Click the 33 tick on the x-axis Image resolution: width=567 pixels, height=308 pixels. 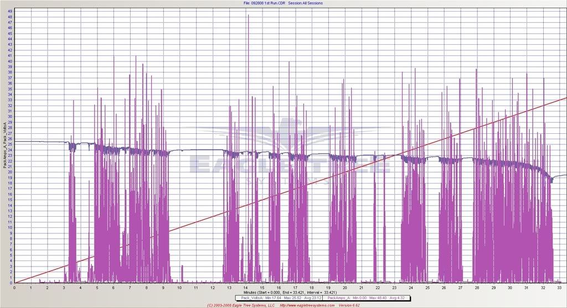click(560, 288)
